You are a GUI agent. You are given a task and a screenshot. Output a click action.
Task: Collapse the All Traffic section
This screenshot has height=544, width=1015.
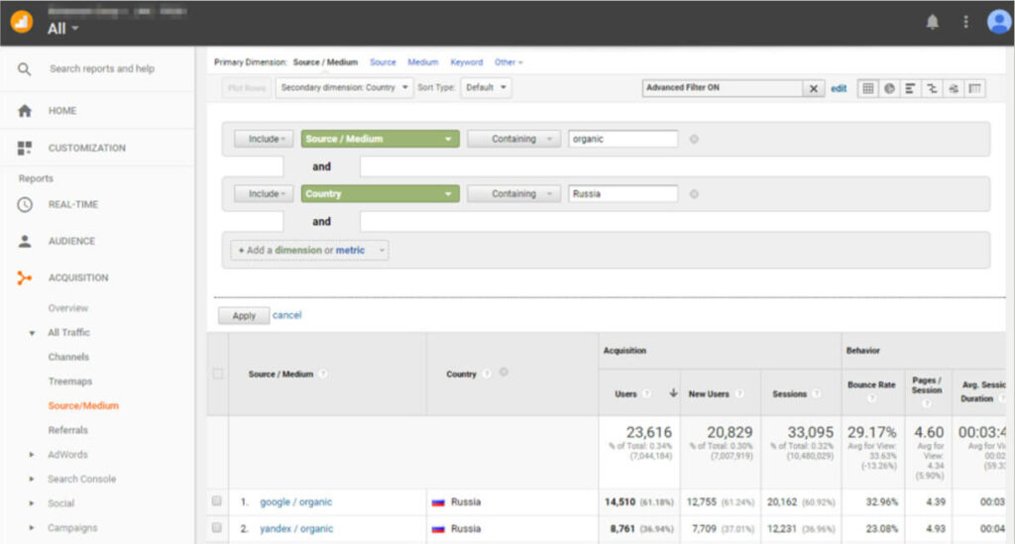coord(32,333)
